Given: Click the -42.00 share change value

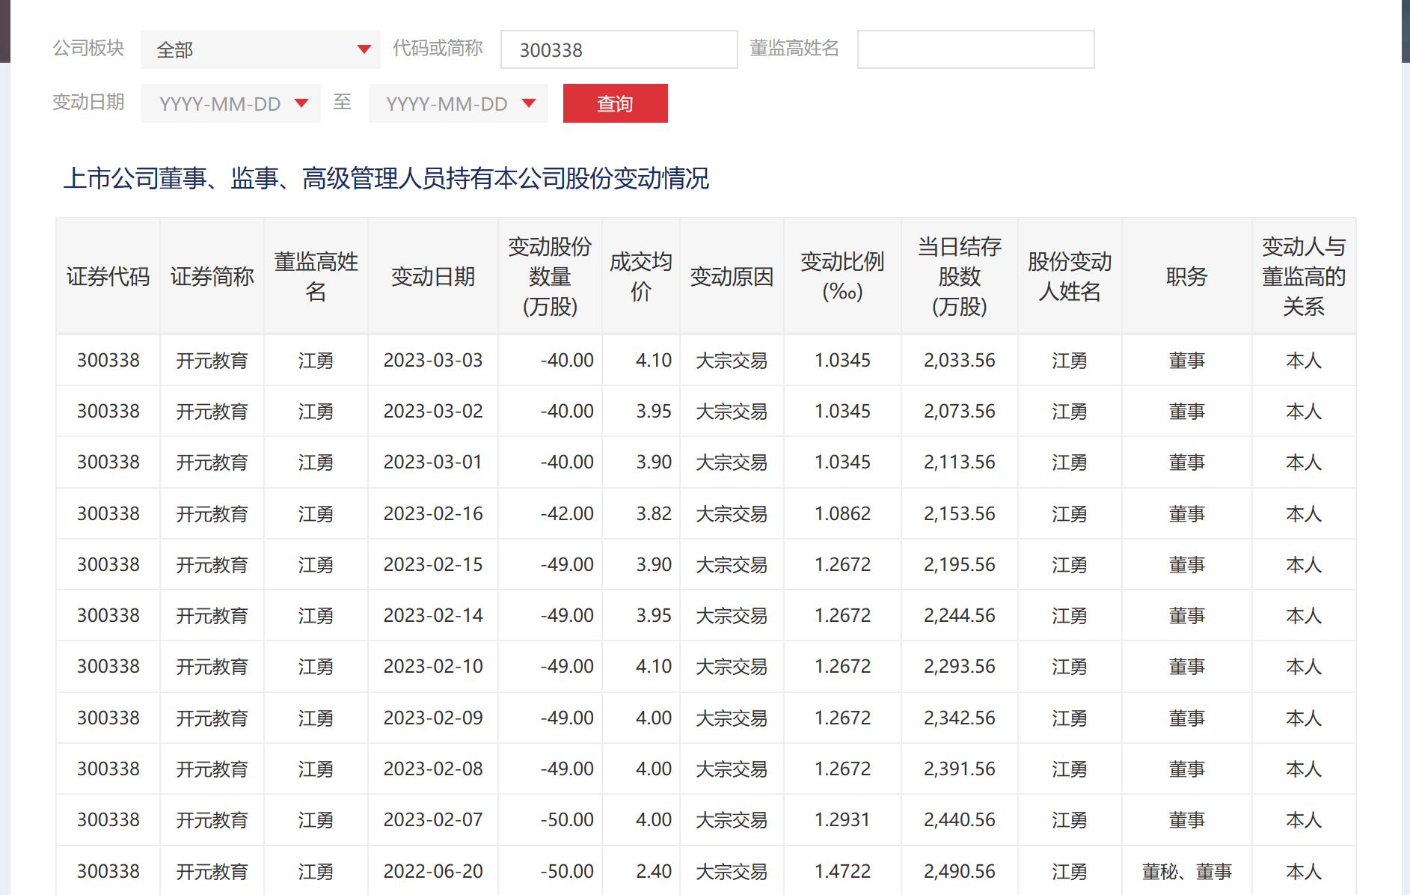Looking at the screenshot, I should point(567,513).
